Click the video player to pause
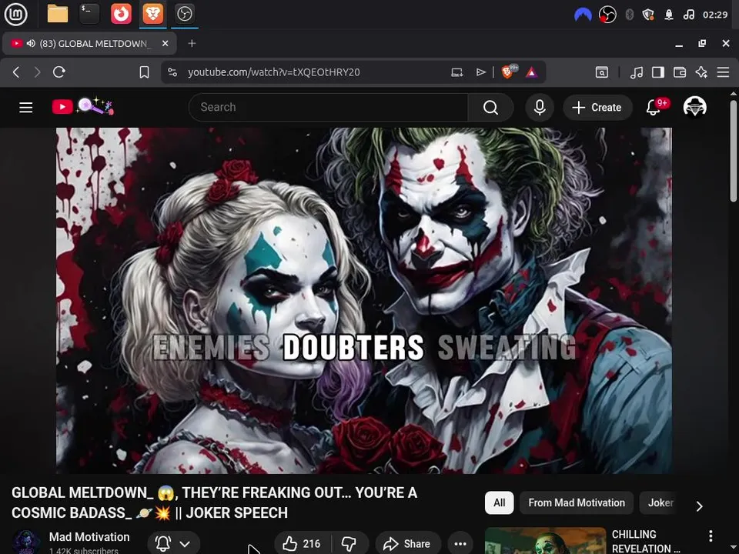Image resolution: width=739 pixels, height=554 pixels. (364, 301)
